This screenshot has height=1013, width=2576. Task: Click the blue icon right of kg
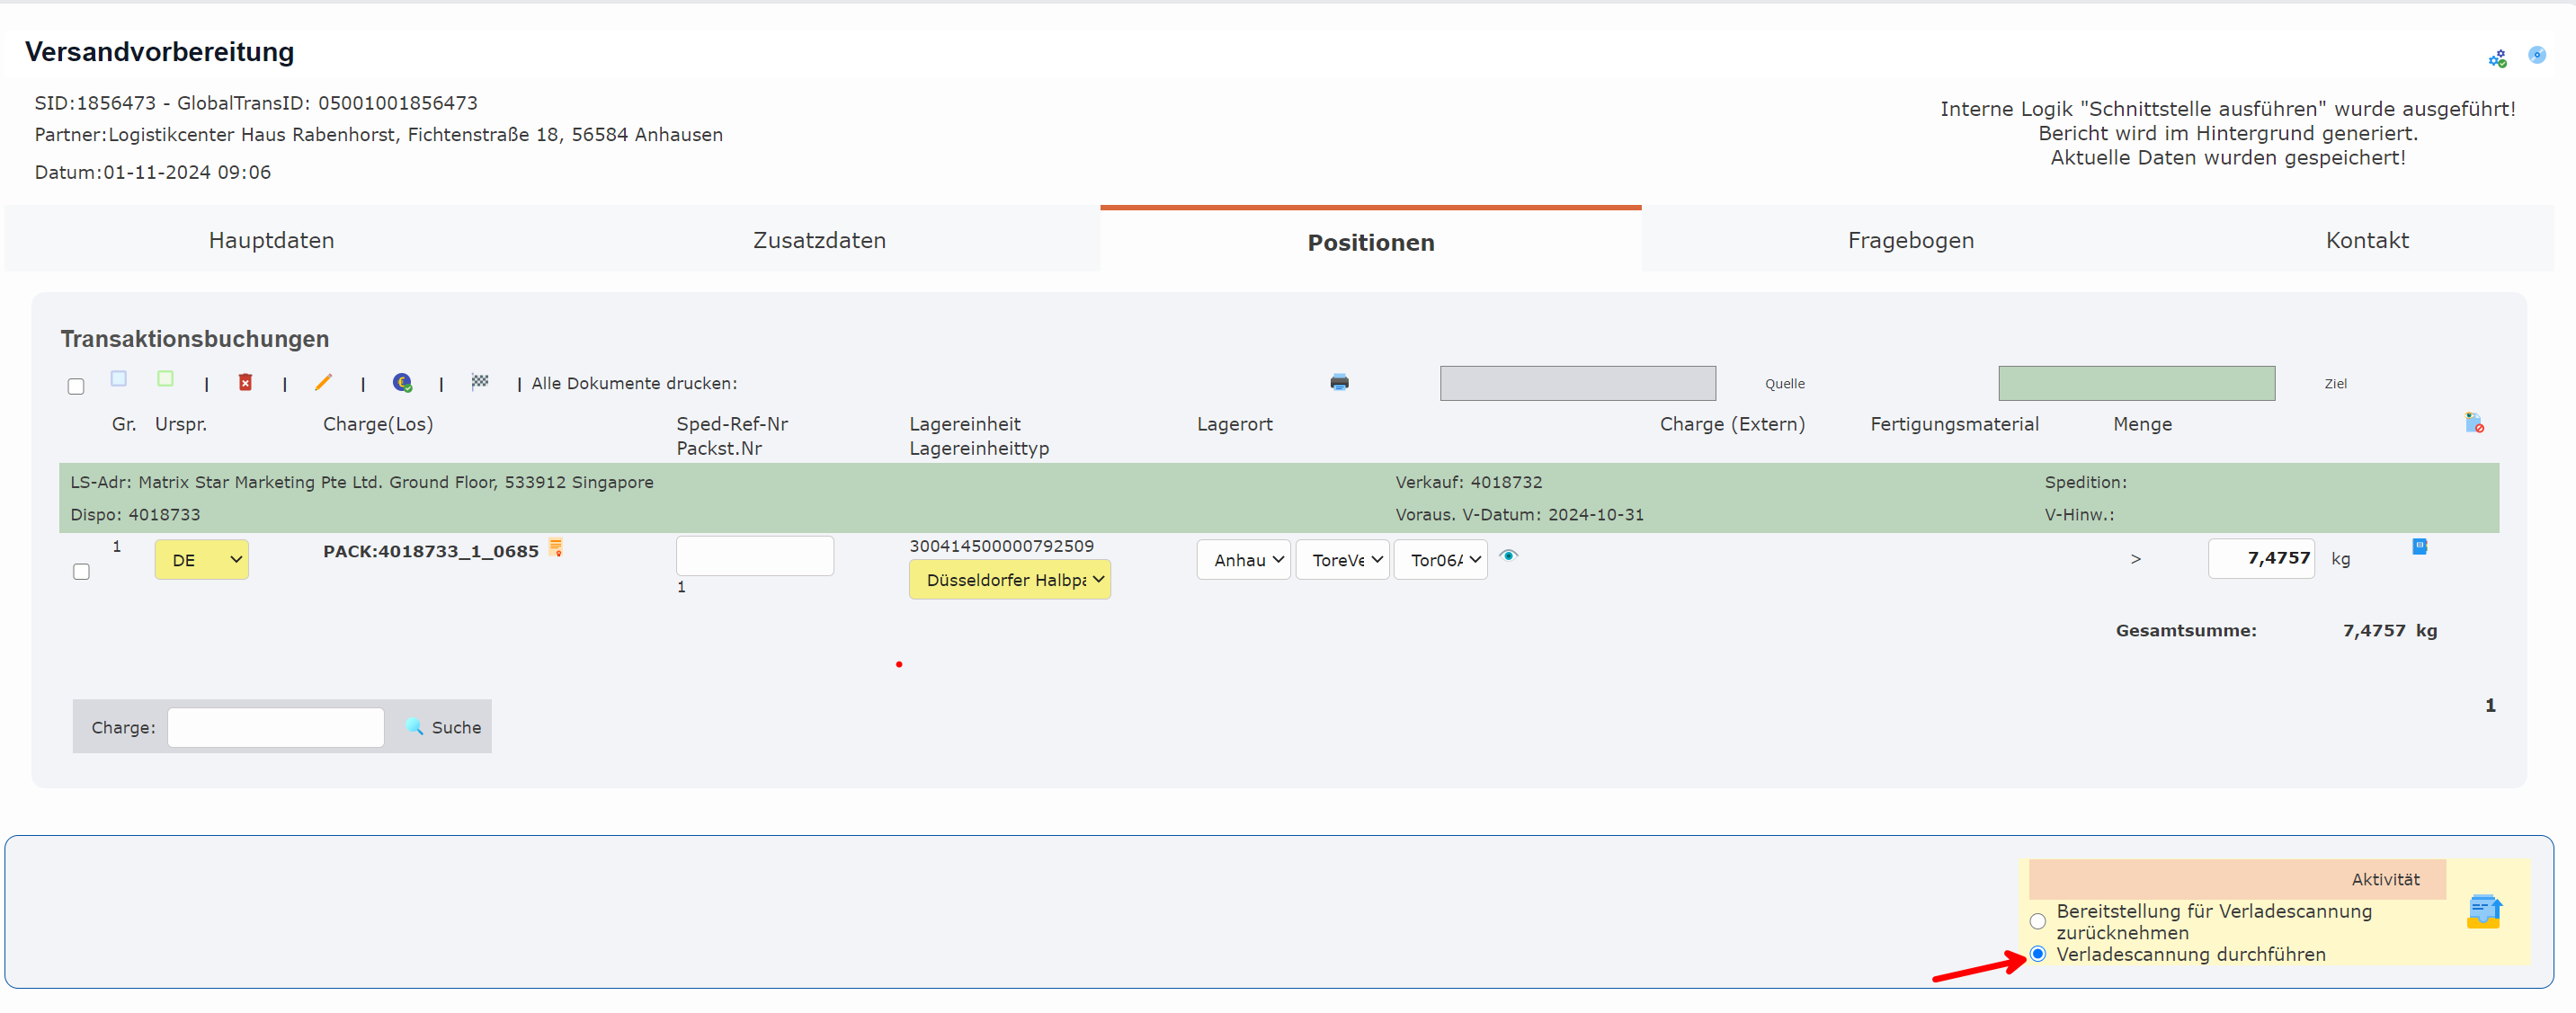pyautogui.click(x=2419, y=546)
